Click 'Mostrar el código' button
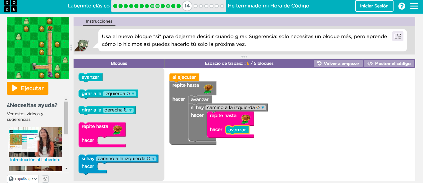The image size is (423, 183). pyautogui.click(x=389, y=63)
